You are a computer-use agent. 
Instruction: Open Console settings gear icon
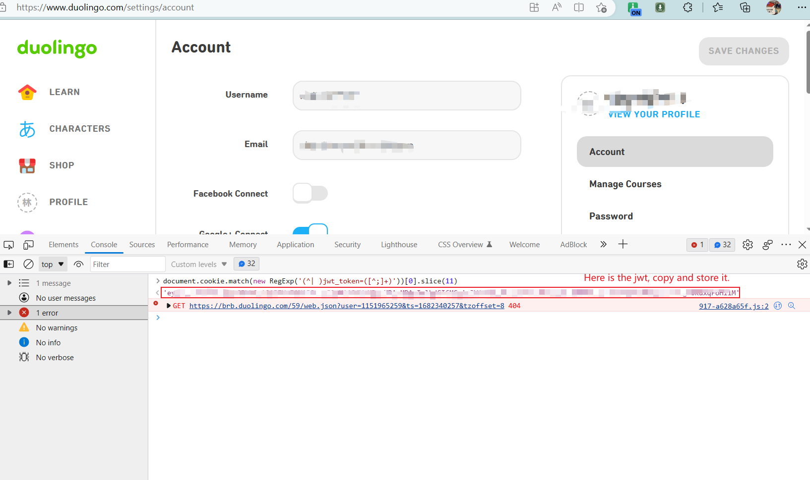pos(802,264)
